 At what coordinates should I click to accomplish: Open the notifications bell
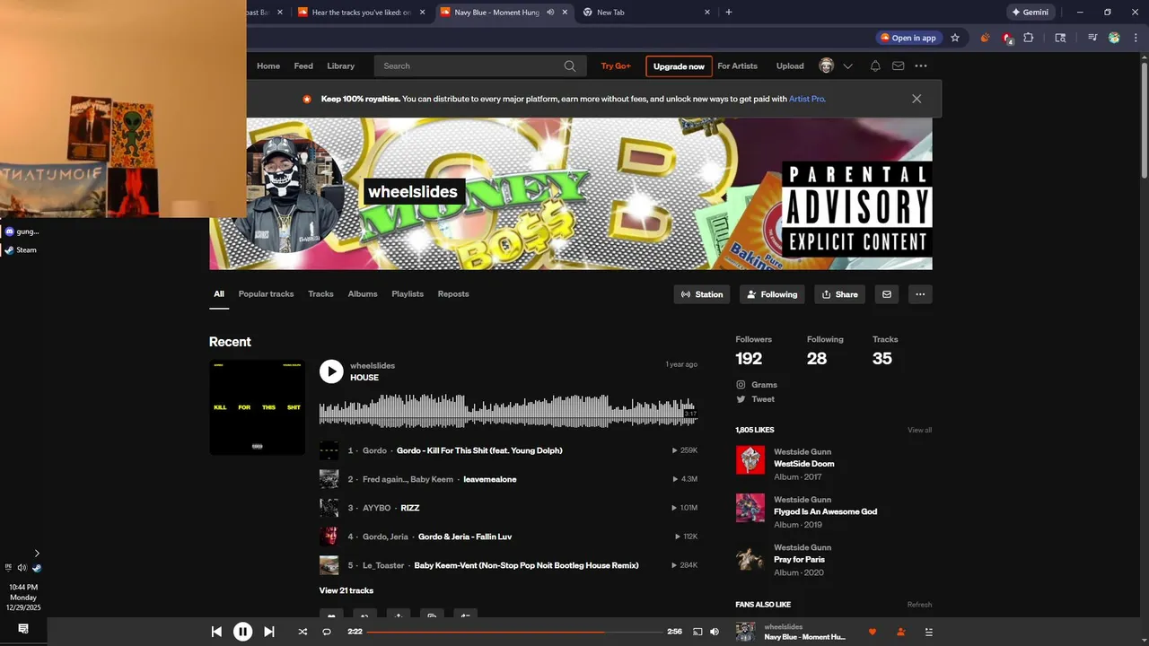(875, 65)
